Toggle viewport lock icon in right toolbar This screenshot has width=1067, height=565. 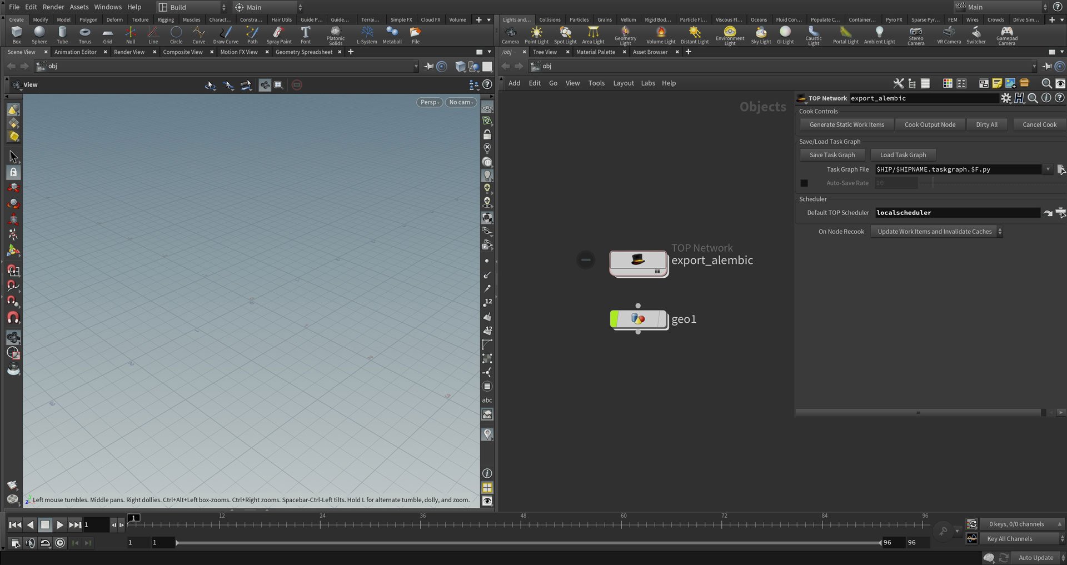(x=487, y=135)
